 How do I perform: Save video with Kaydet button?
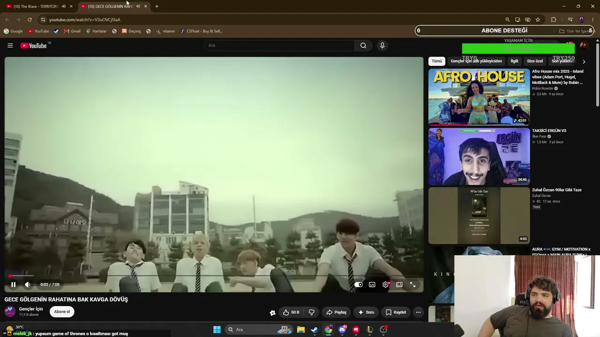(396, 312)
